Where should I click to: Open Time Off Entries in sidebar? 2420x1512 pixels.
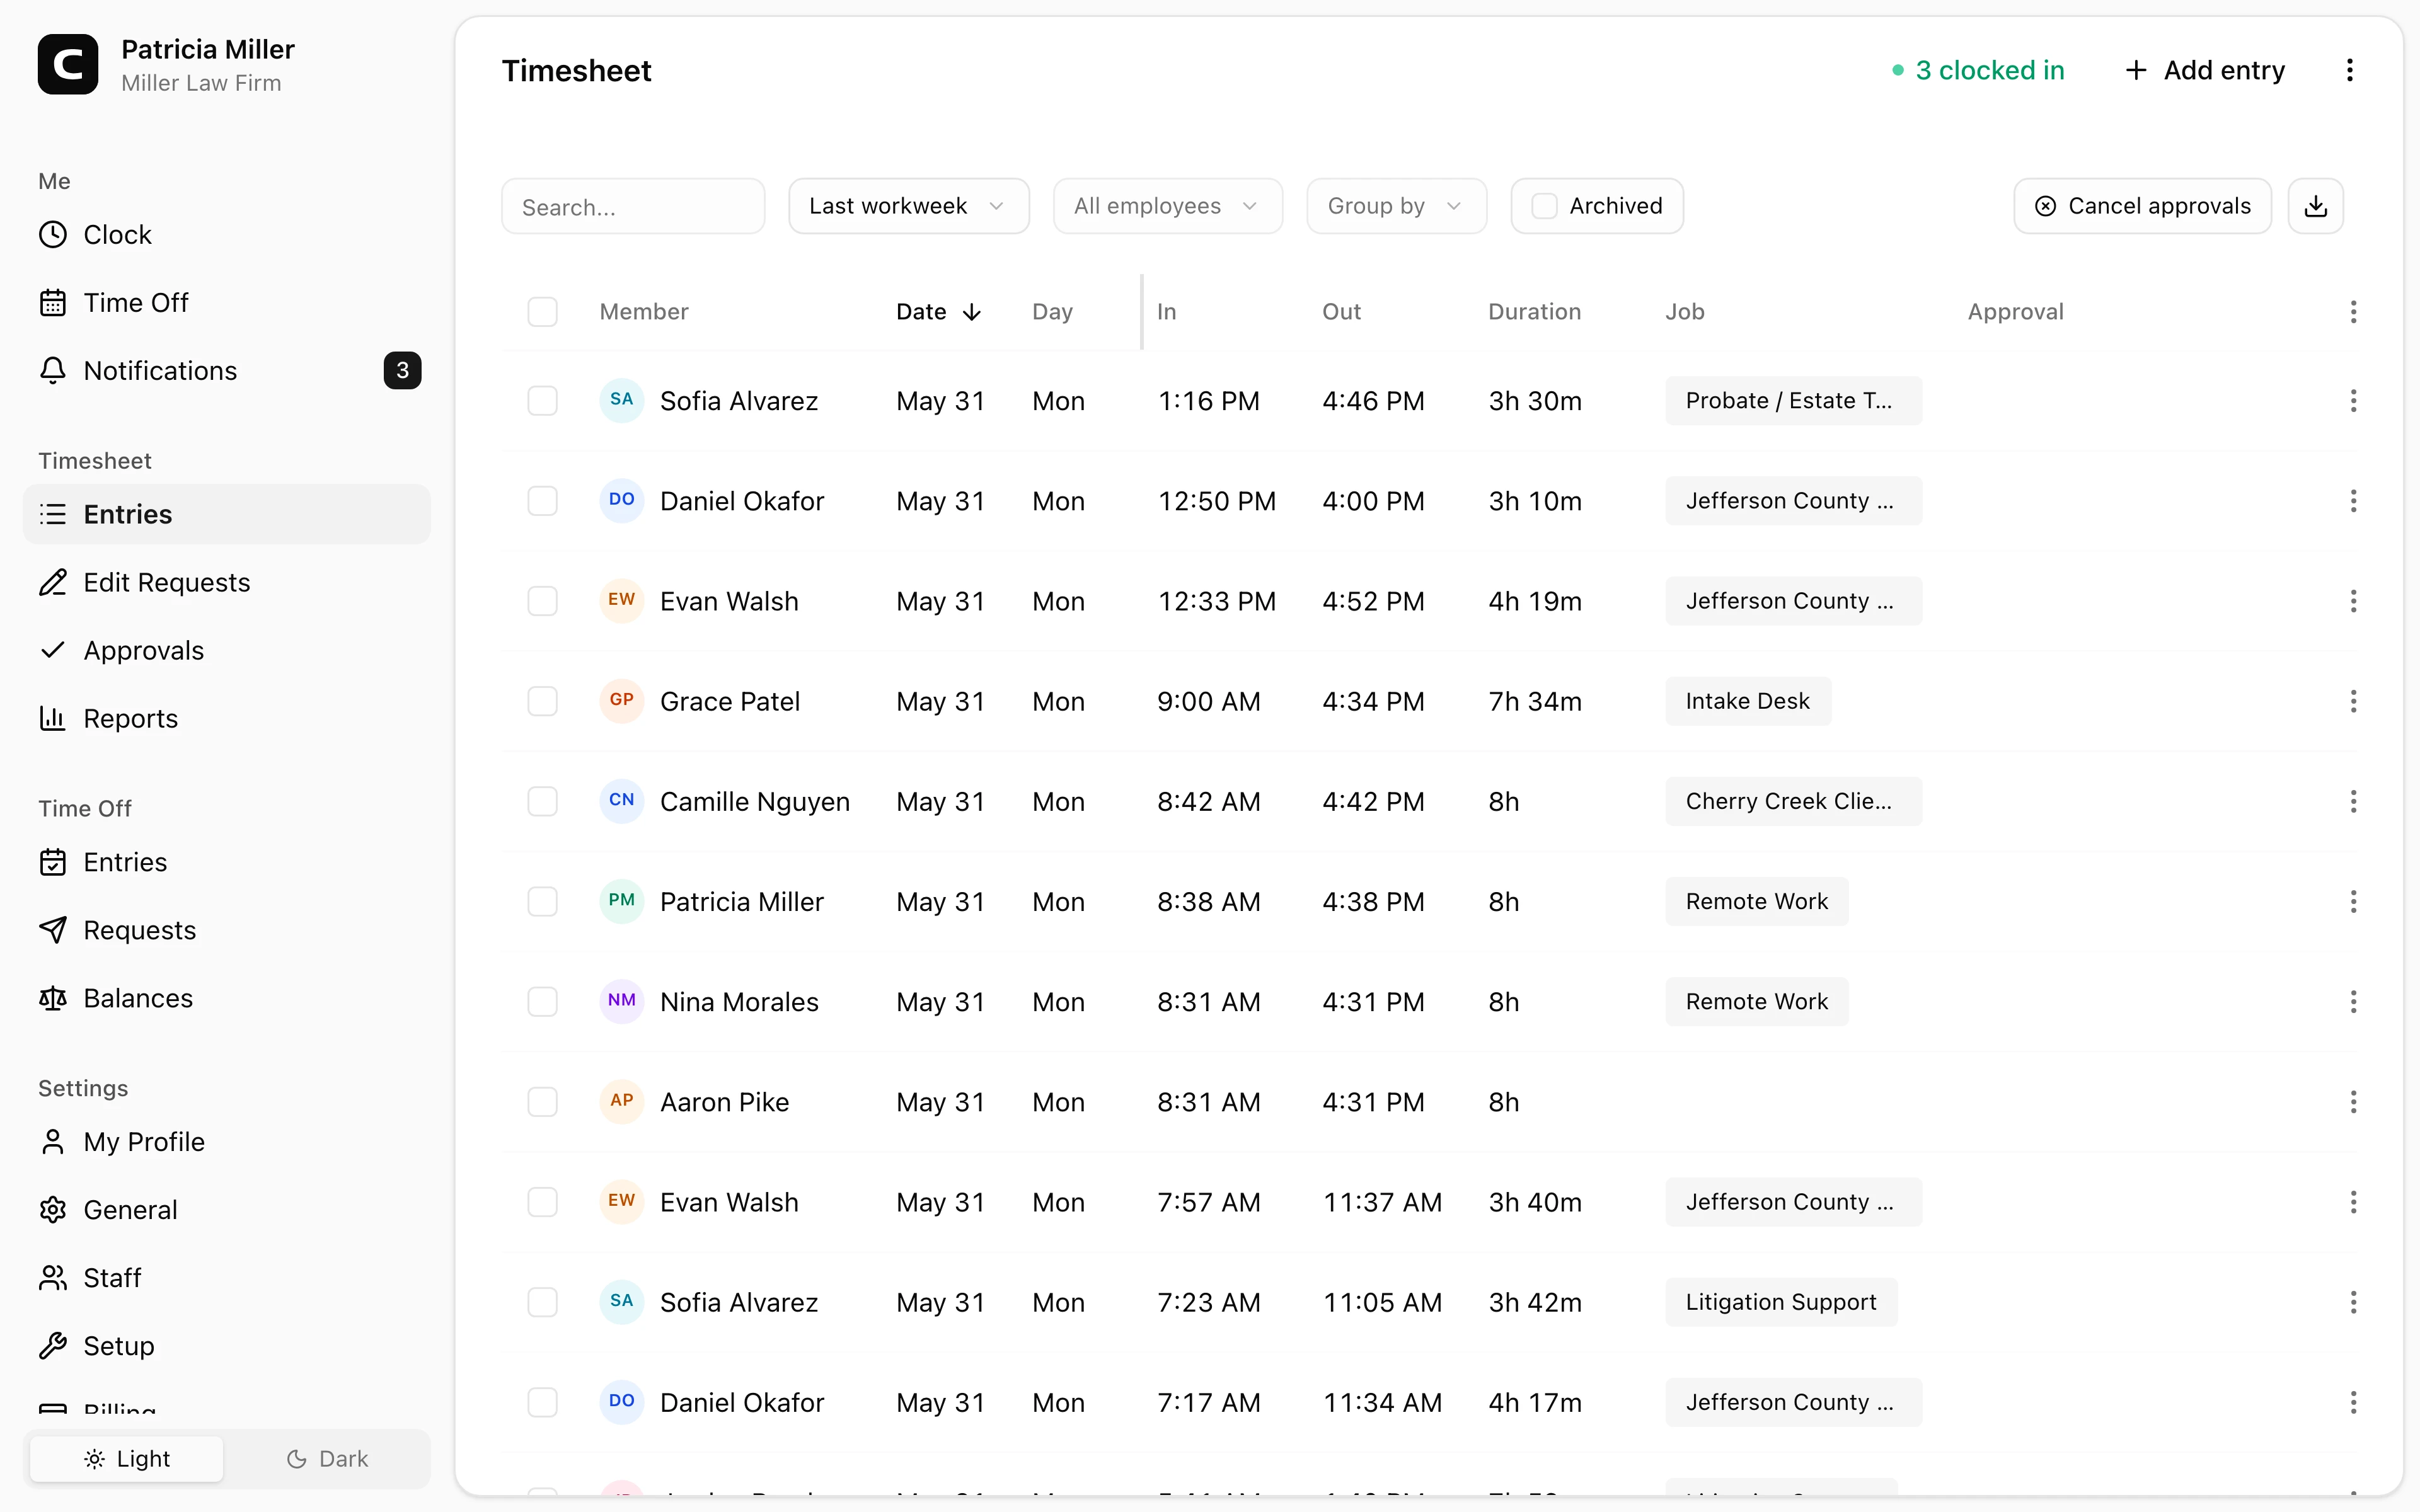tap(227, 862)
